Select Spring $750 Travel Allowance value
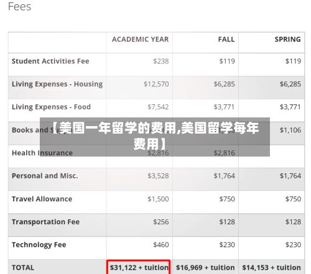 (x=293, y=199)
